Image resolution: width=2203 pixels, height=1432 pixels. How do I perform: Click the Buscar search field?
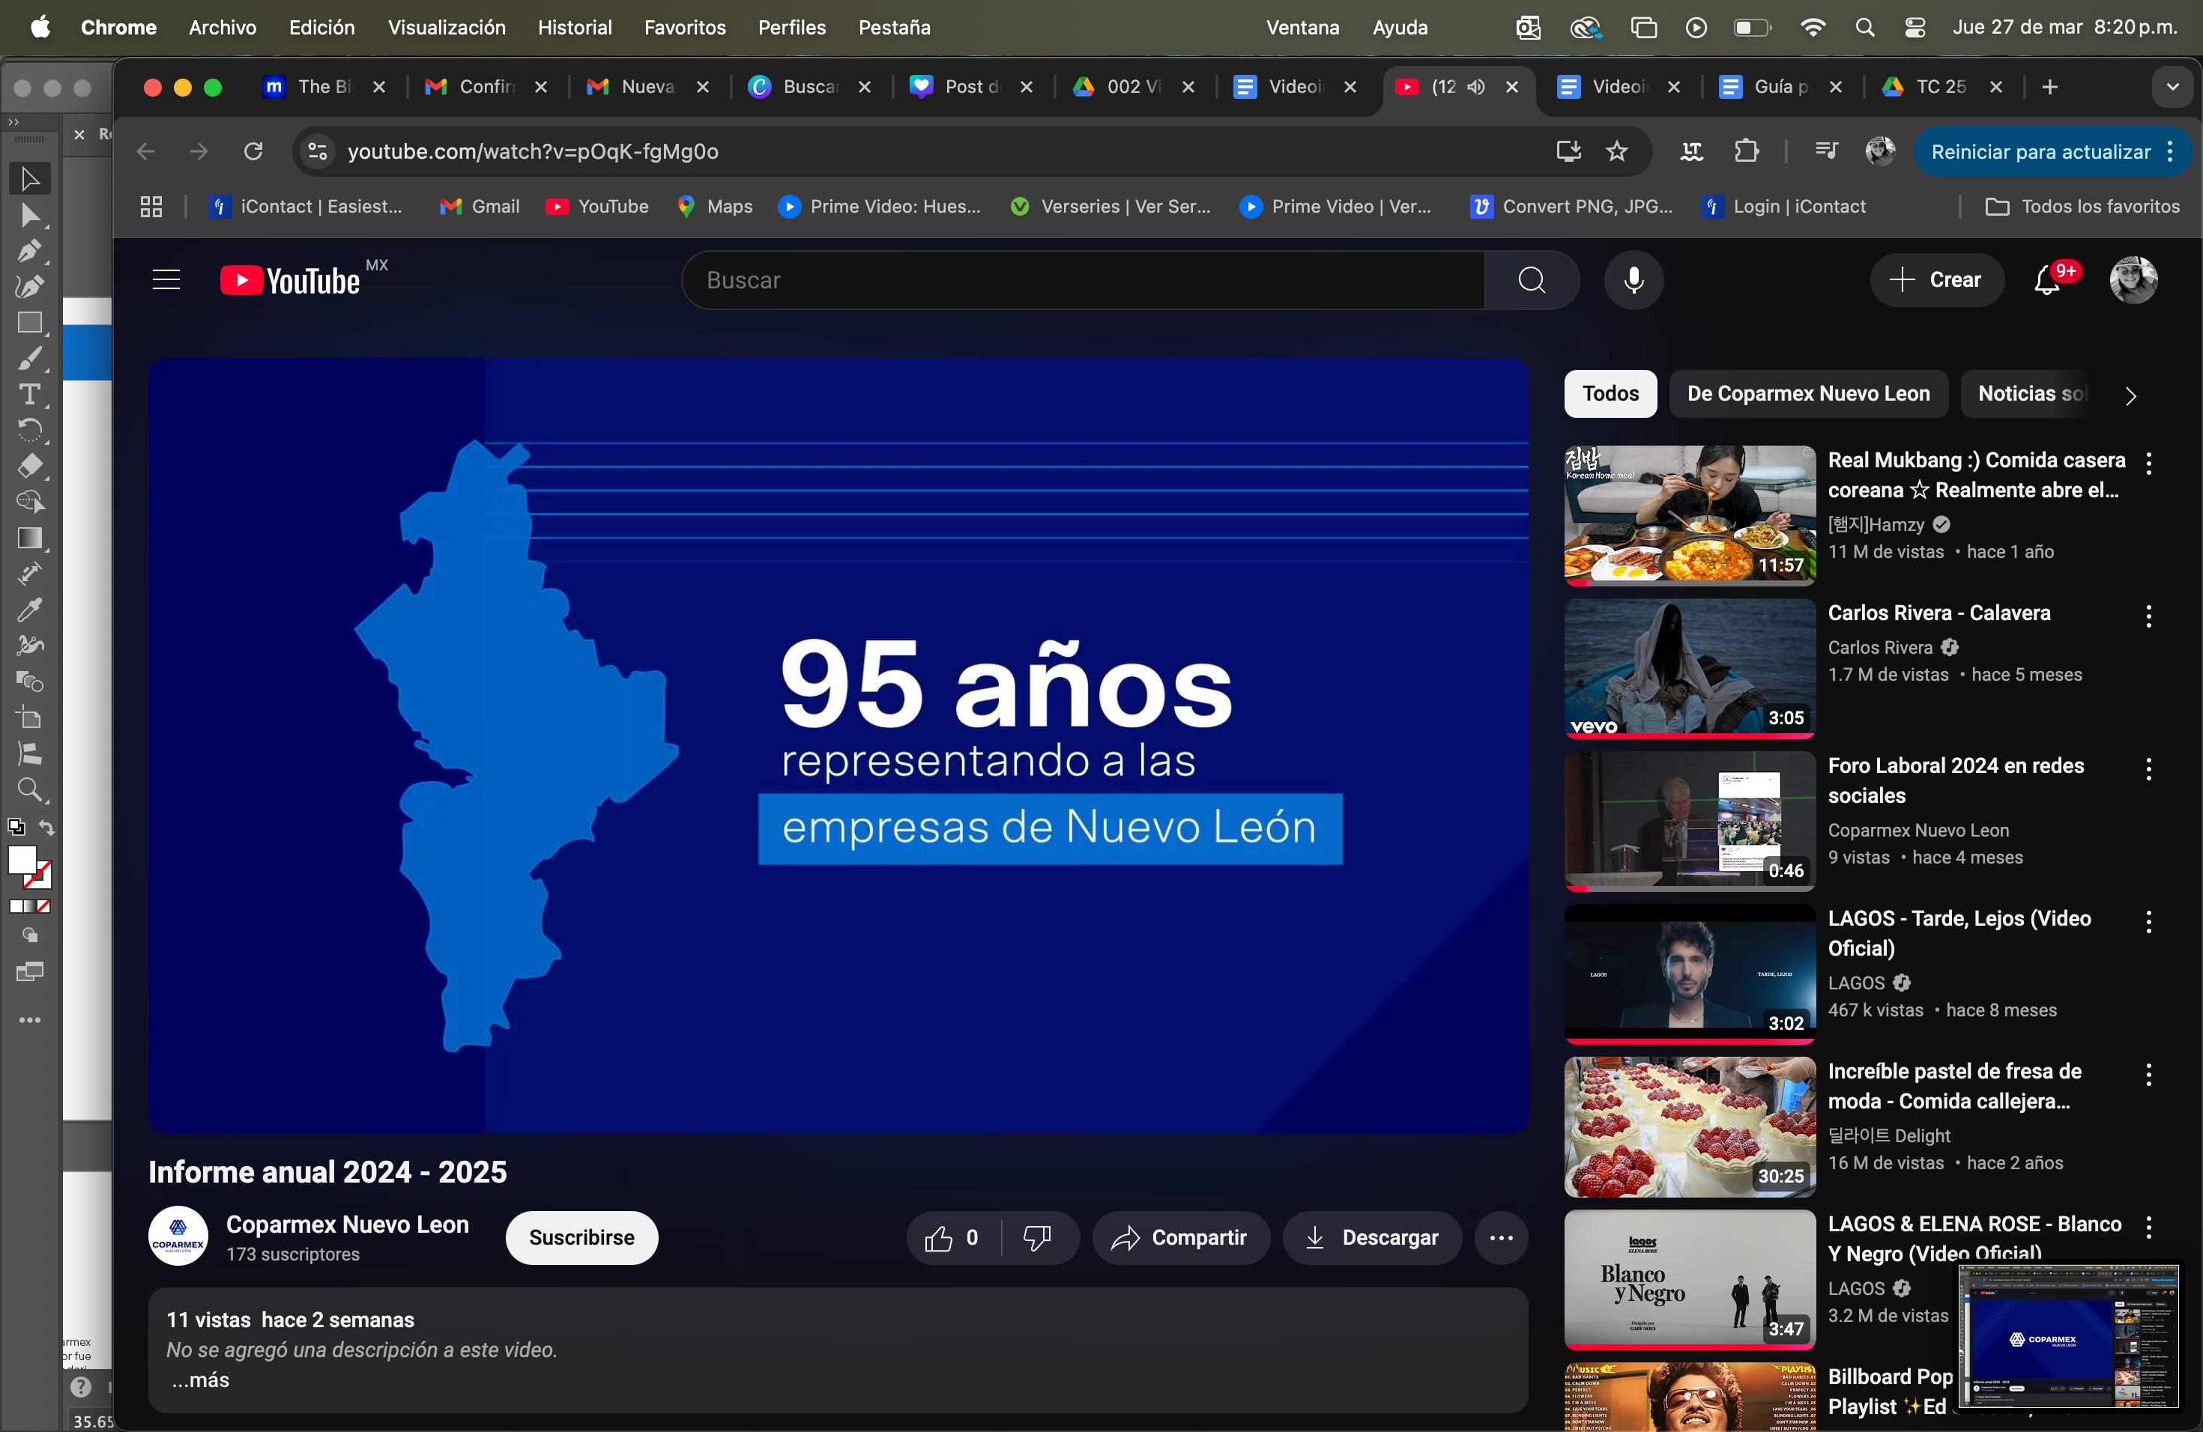coord(1083,280)
